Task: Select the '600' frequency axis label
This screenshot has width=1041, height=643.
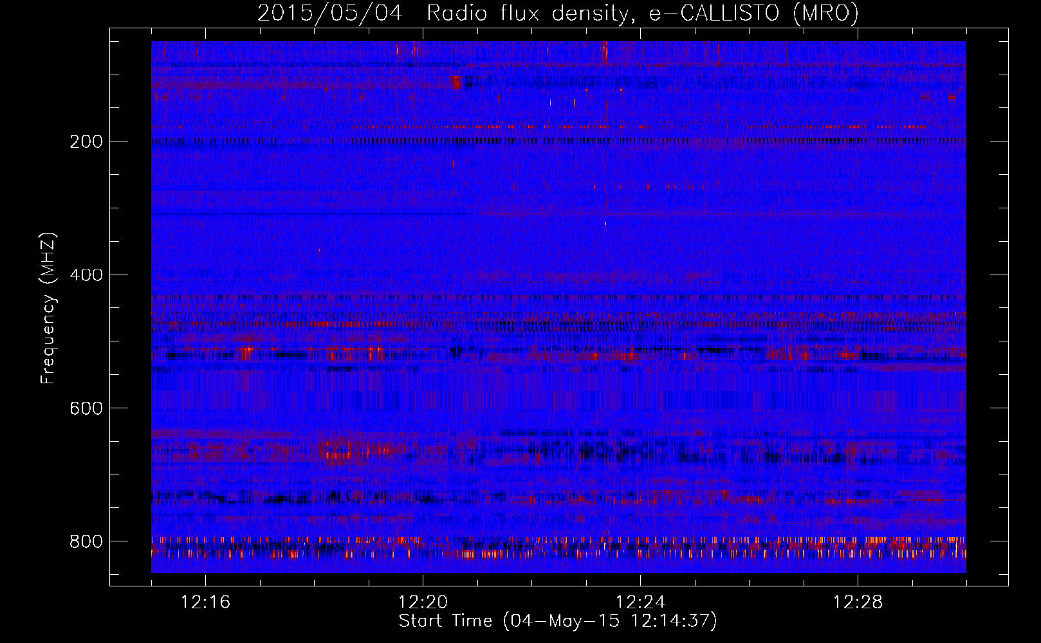Action: pyautogui.click(x=86, y=409)
